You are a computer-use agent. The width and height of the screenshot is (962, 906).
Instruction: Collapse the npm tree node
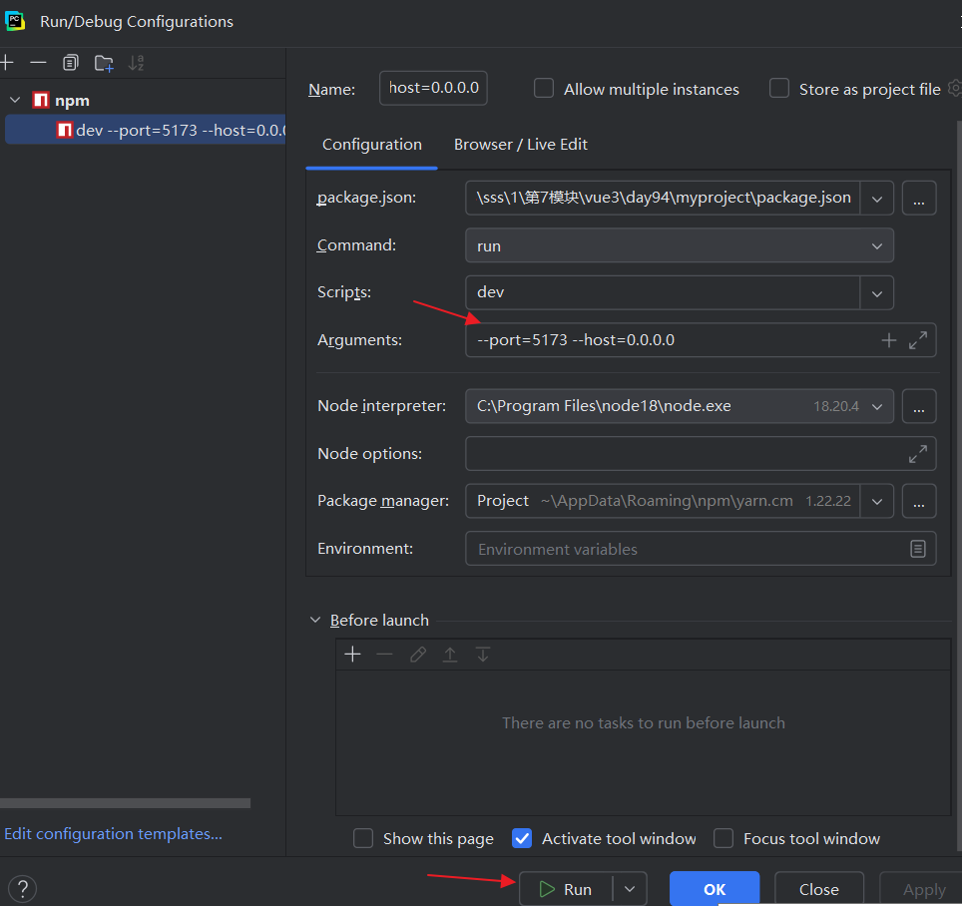coord(15,100)
